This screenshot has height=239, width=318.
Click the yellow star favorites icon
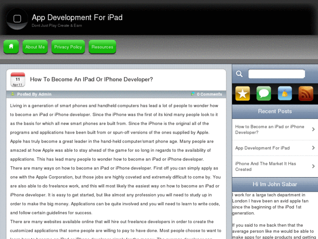[x=243, y=93]
